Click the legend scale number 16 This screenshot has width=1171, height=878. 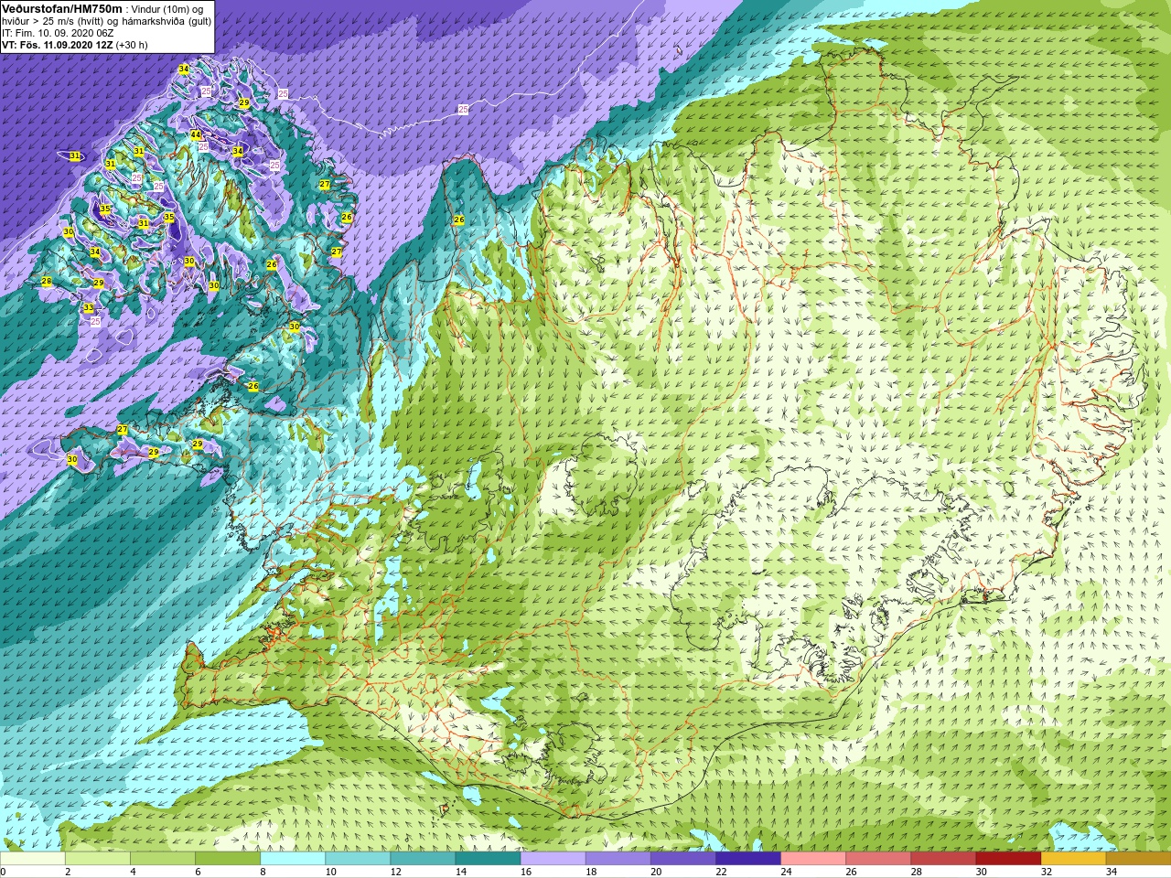click(x=525, y=872)
